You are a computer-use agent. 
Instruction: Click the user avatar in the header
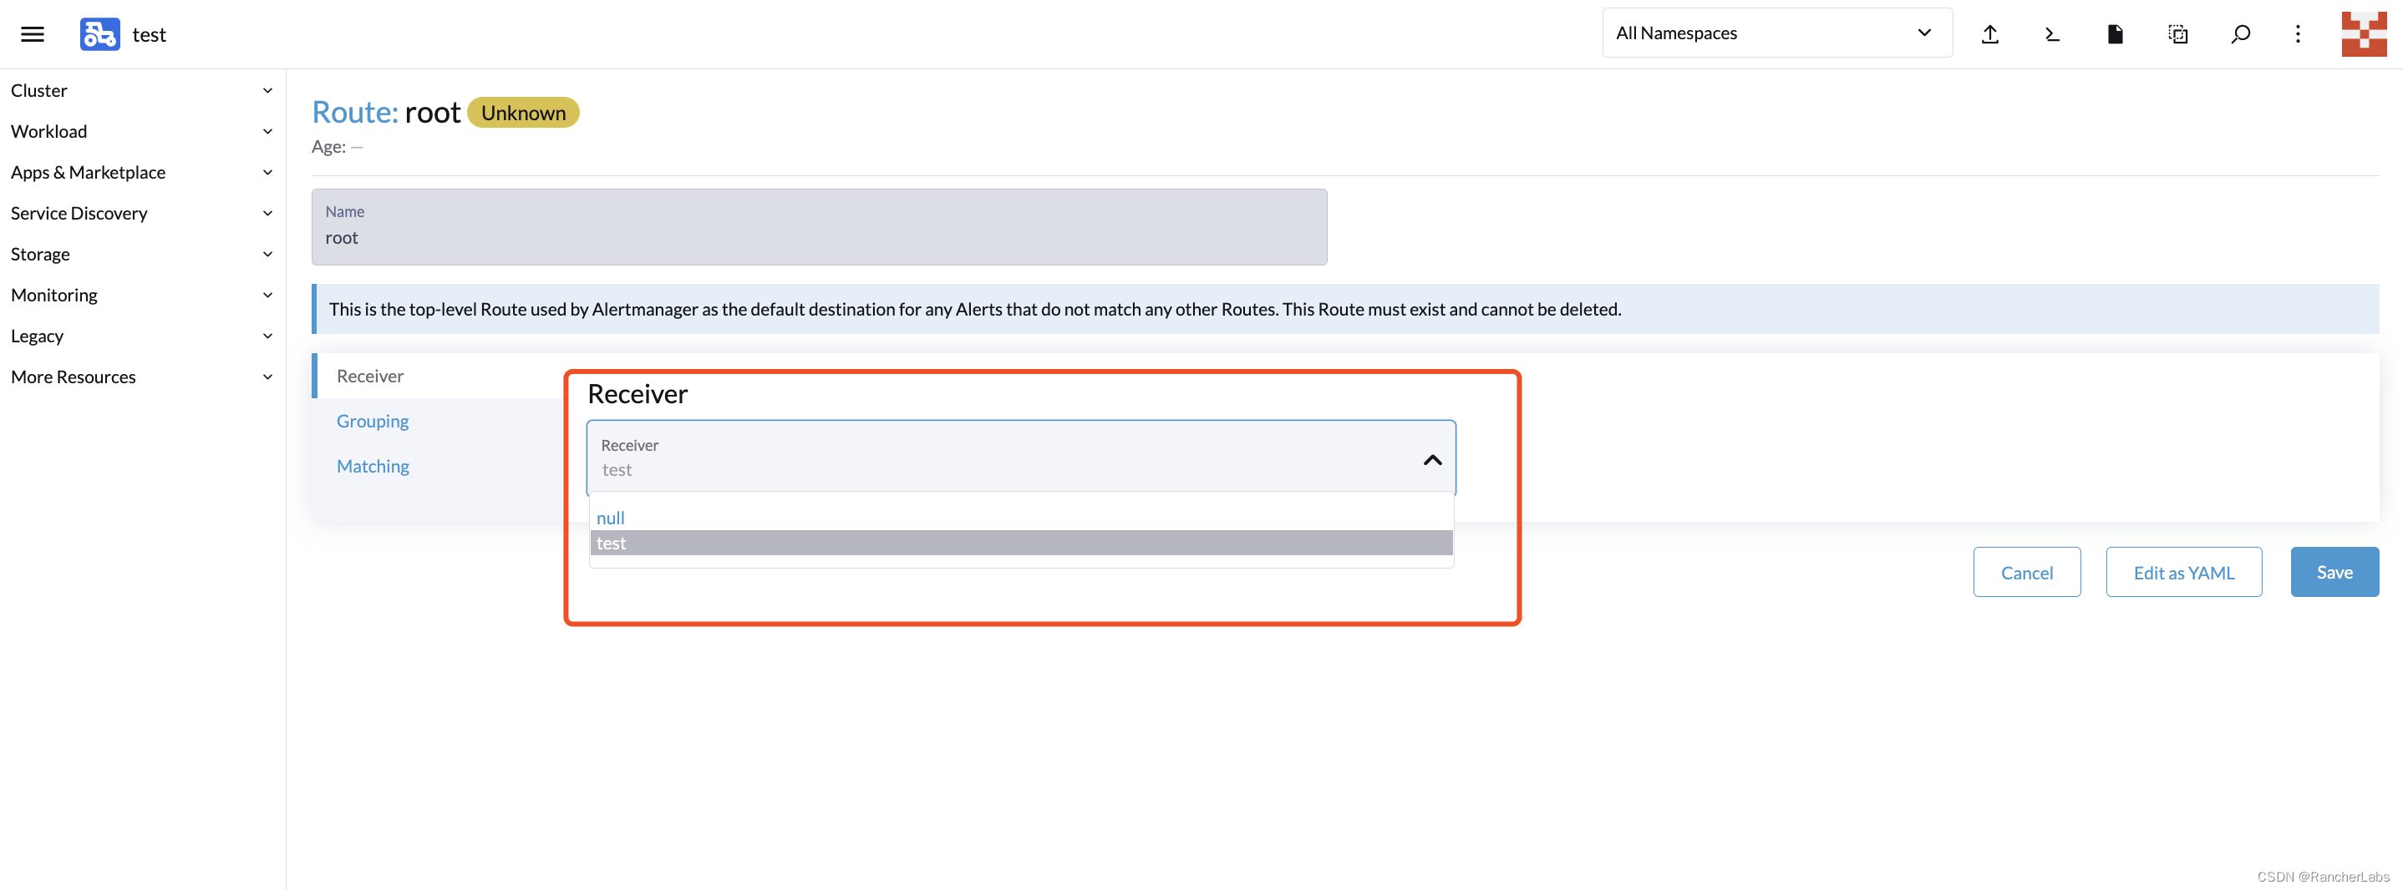click(x=2363, y=34)
